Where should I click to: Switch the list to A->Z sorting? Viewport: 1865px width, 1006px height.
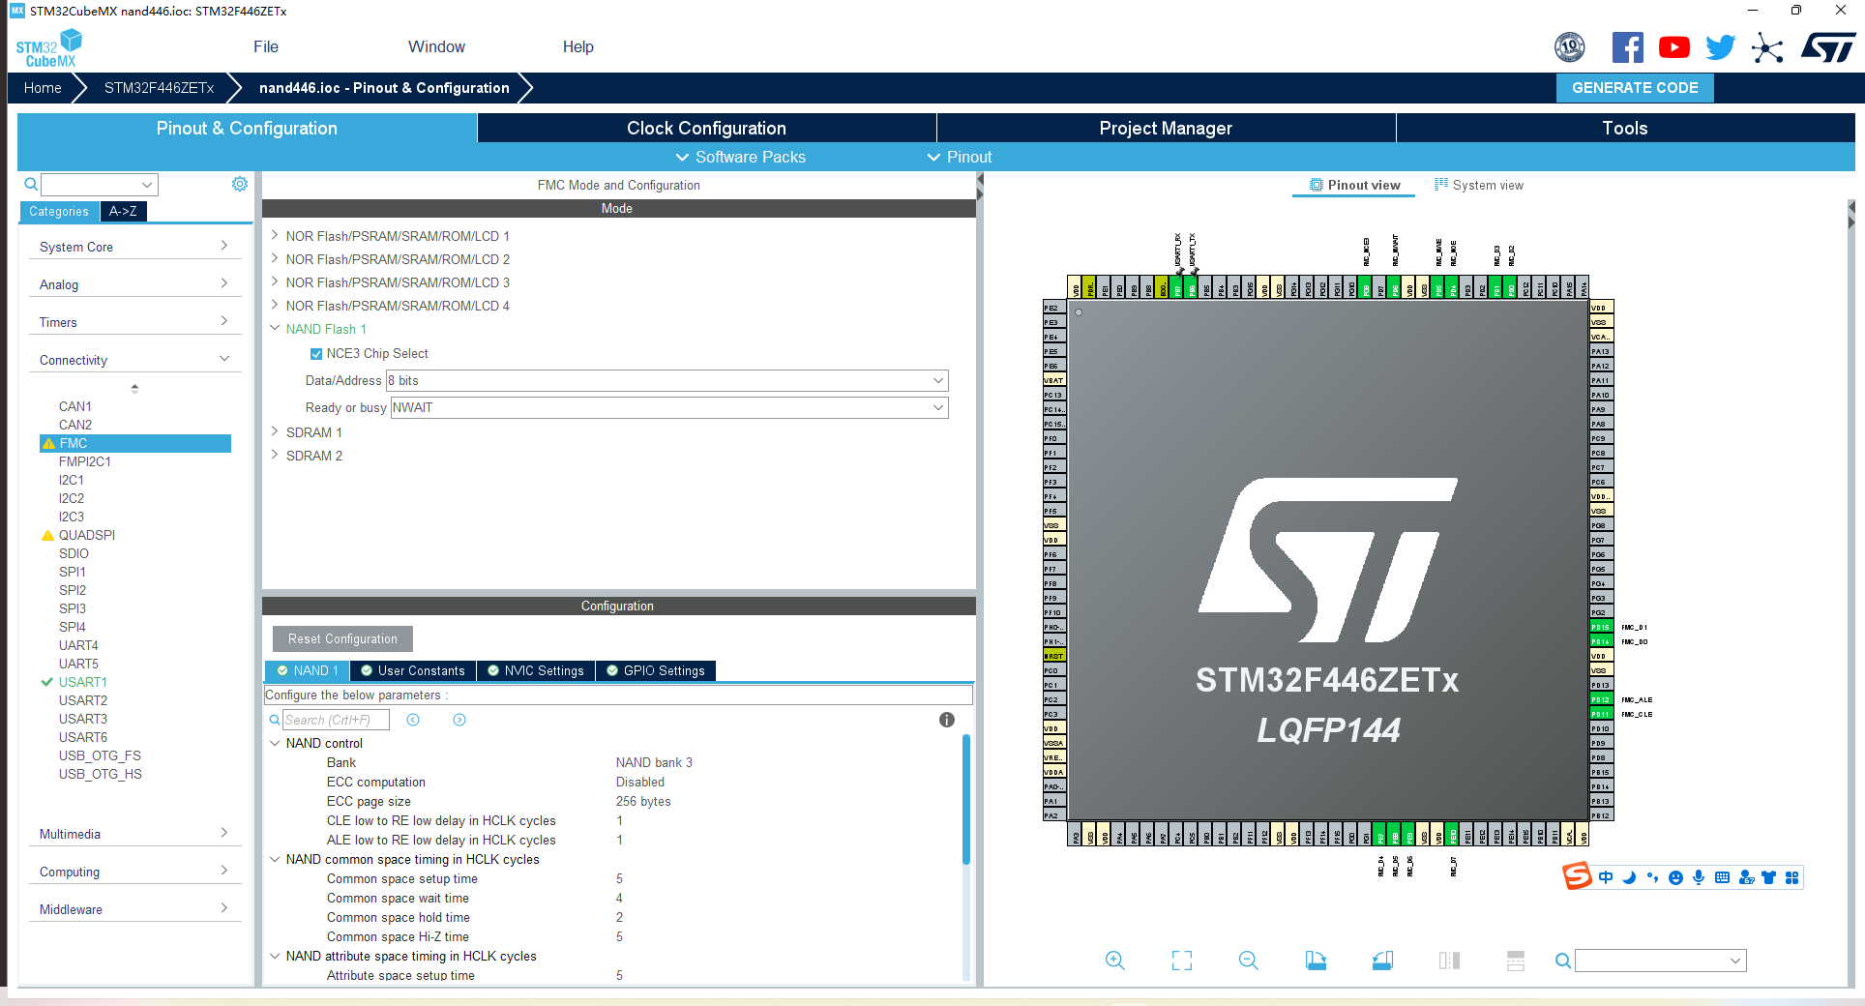[x=123, y=211]
